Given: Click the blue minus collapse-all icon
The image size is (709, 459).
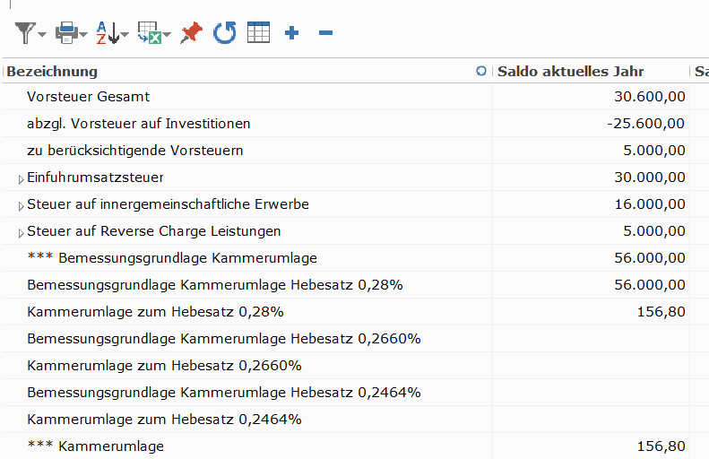Looking at the screenshot, I should pos(325,32).
